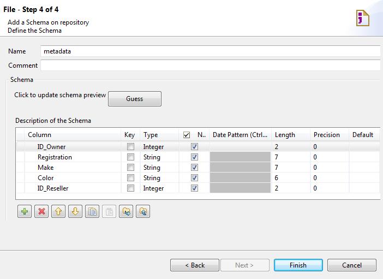383x279 pixels.
Task: Open Type cell showing String for Color
Action: 159,178
